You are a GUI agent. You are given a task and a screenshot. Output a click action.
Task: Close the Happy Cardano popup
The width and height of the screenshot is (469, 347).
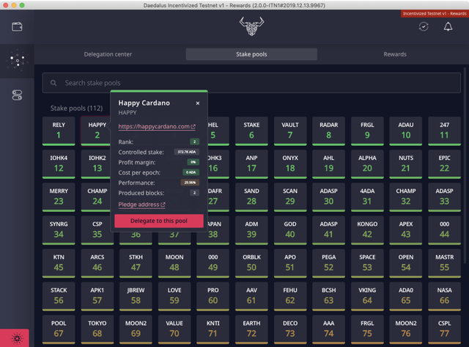click(198, 103)
